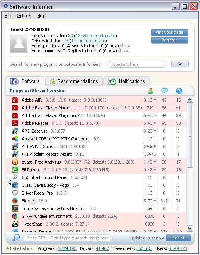Click the Adobe Reader PDF icon

[x=15, y=123]
